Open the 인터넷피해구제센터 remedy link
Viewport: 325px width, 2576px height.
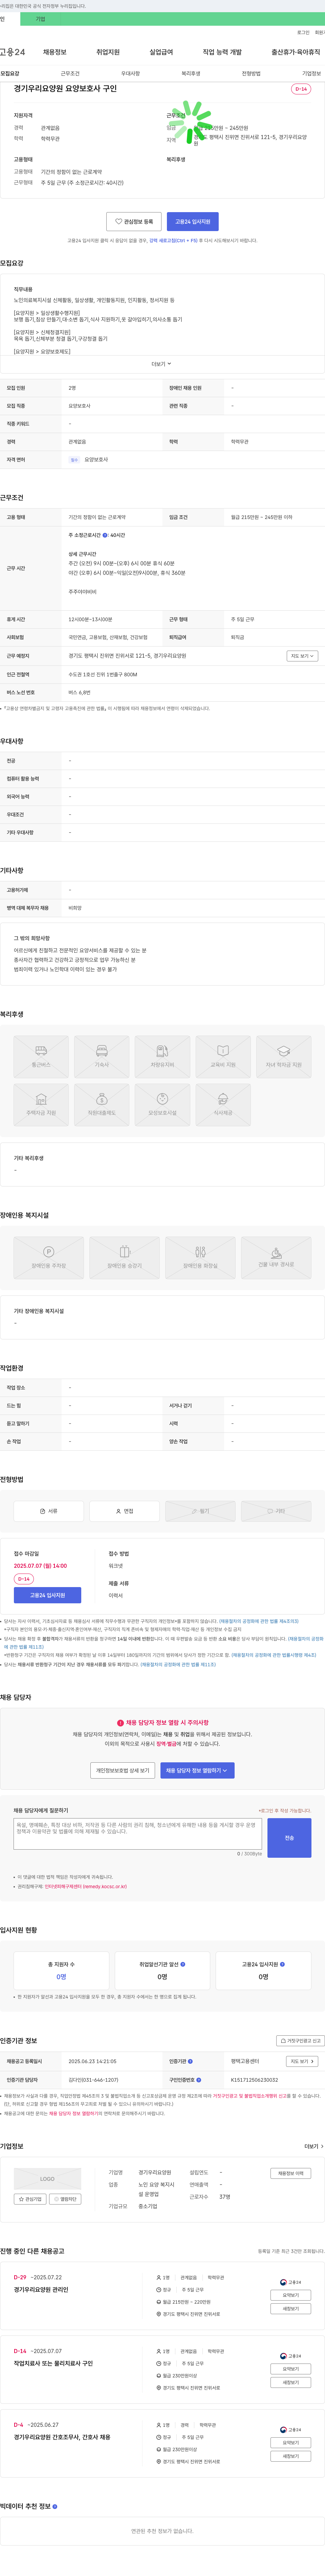pos(86,1886)
